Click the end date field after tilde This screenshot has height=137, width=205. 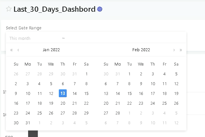tap(124, 38)
